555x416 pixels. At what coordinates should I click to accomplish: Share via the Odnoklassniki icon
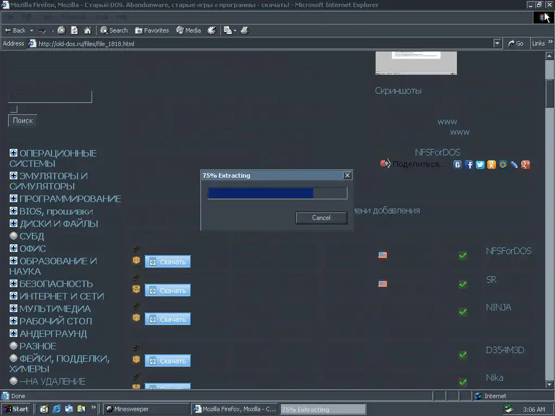pos(491,165)
